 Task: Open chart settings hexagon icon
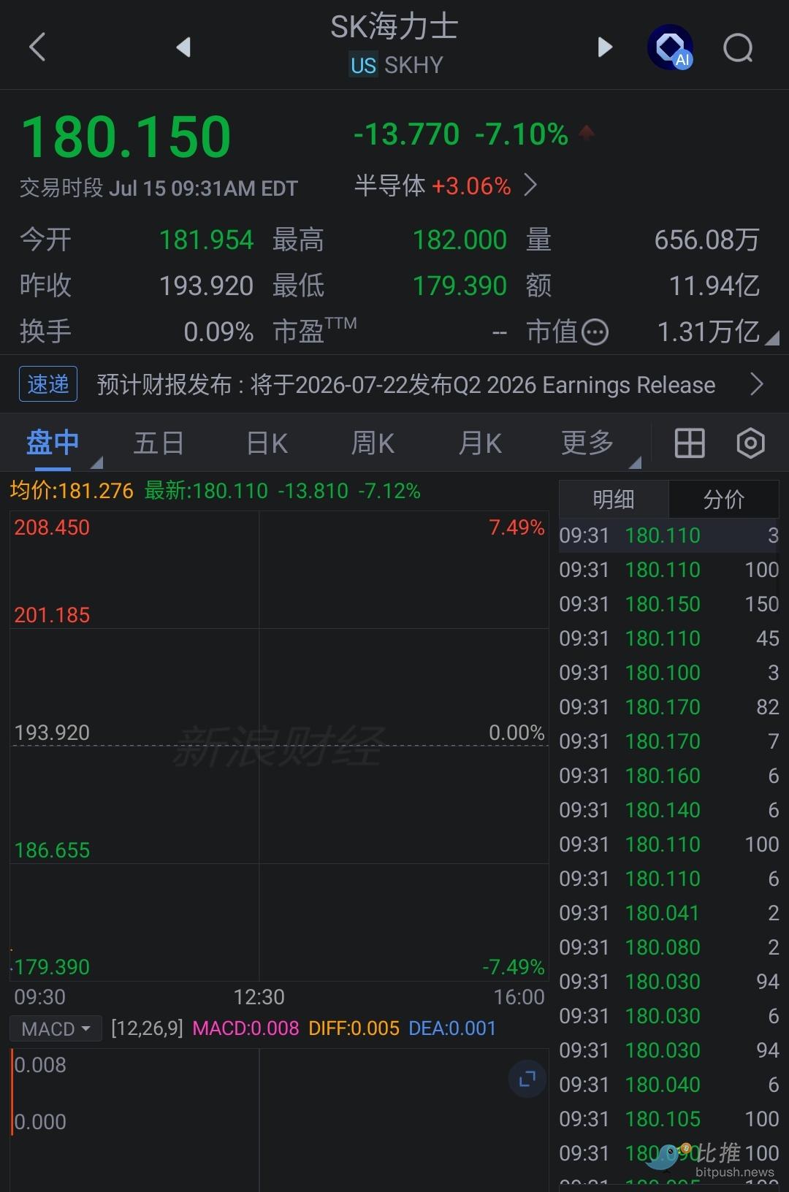[x=750, y=443]
